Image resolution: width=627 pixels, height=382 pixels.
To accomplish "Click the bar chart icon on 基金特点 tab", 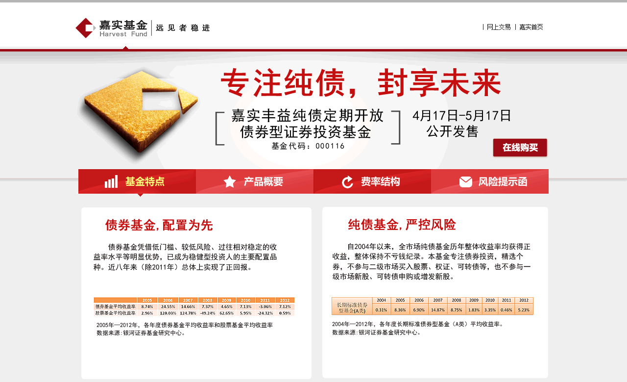I will (111, 181).
